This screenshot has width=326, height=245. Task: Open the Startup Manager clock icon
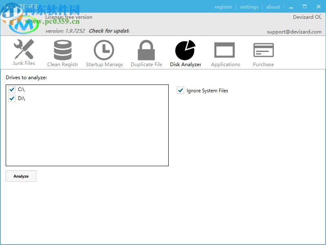tap(104, 50)
